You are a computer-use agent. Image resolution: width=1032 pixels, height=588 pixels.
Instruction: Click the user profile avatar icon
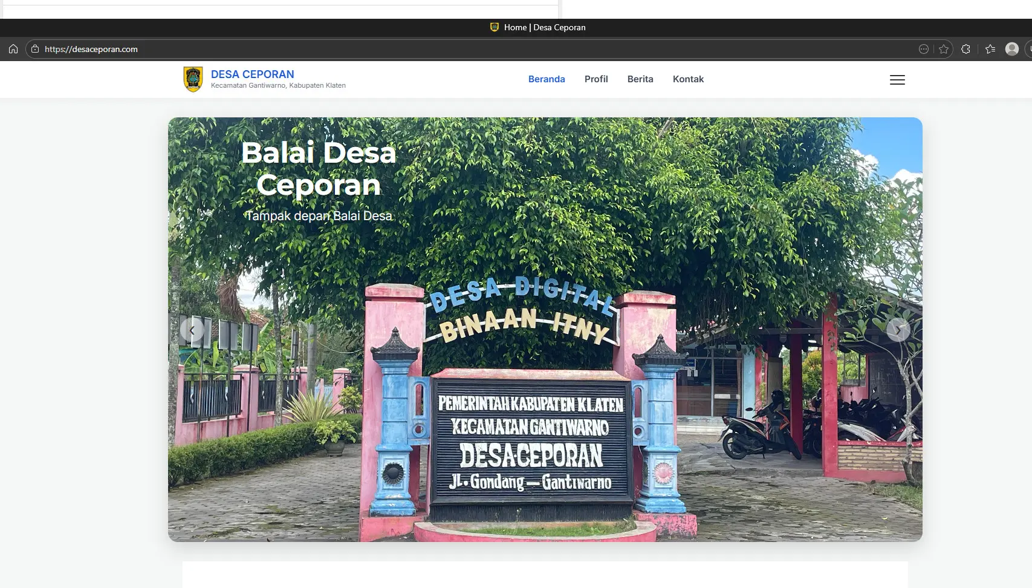[x=1011, y=49]
